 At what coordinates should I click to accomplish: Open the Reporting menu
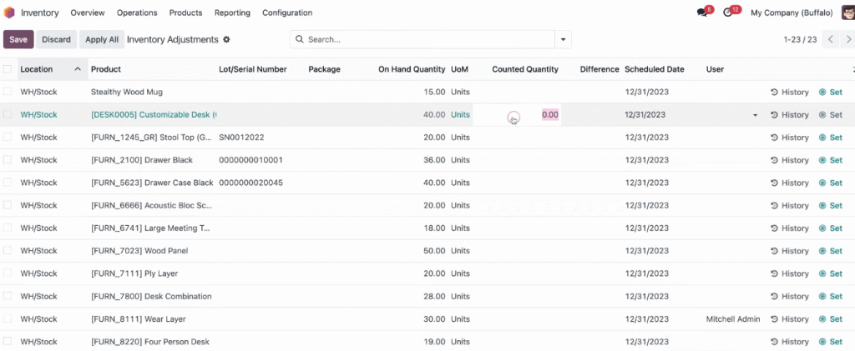(x=232, y=13)
